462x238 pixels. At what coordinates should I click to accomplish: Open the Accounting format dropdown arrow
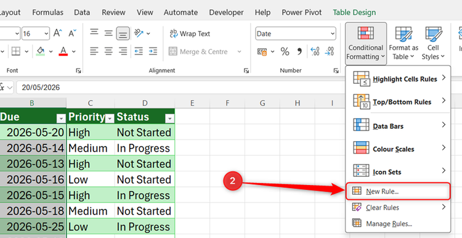(x=272, y=52)
